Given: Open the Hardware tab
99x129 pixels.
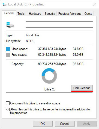Looking at the screenshot, I should (x=35, y=14).
